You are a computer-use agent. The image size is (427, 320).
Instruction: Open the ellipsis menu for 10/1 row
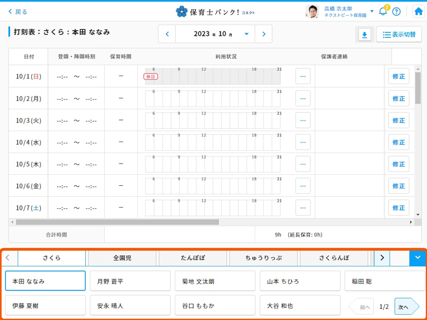pos(303,76)
